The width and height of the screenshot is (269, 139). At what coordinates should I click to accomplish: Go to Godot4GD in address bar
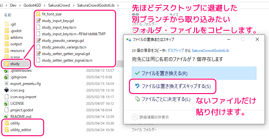32,5
